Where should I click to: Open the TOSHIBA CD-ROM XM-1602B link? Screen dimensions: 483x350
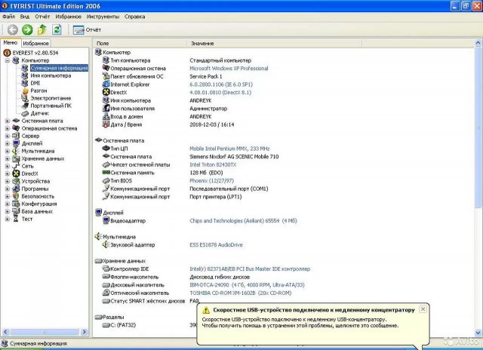click(x=240, y=293)
